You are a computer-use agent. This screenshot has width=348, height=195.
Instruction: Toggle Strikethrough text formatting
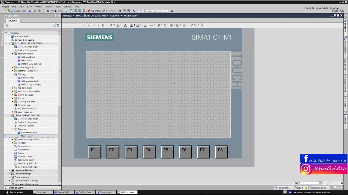click(x=107, y=25)
